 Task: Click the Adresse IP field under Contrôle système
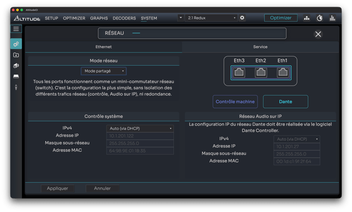140,135
